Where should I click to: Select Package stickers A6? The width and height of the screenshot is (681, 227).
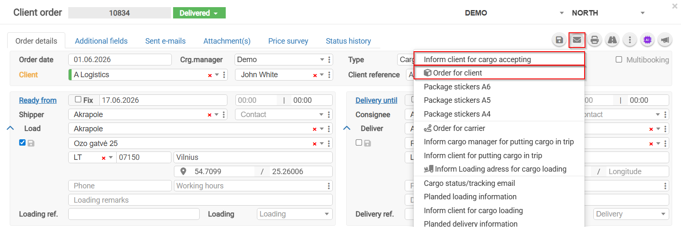pyautogui.click(x=499, y=87)
